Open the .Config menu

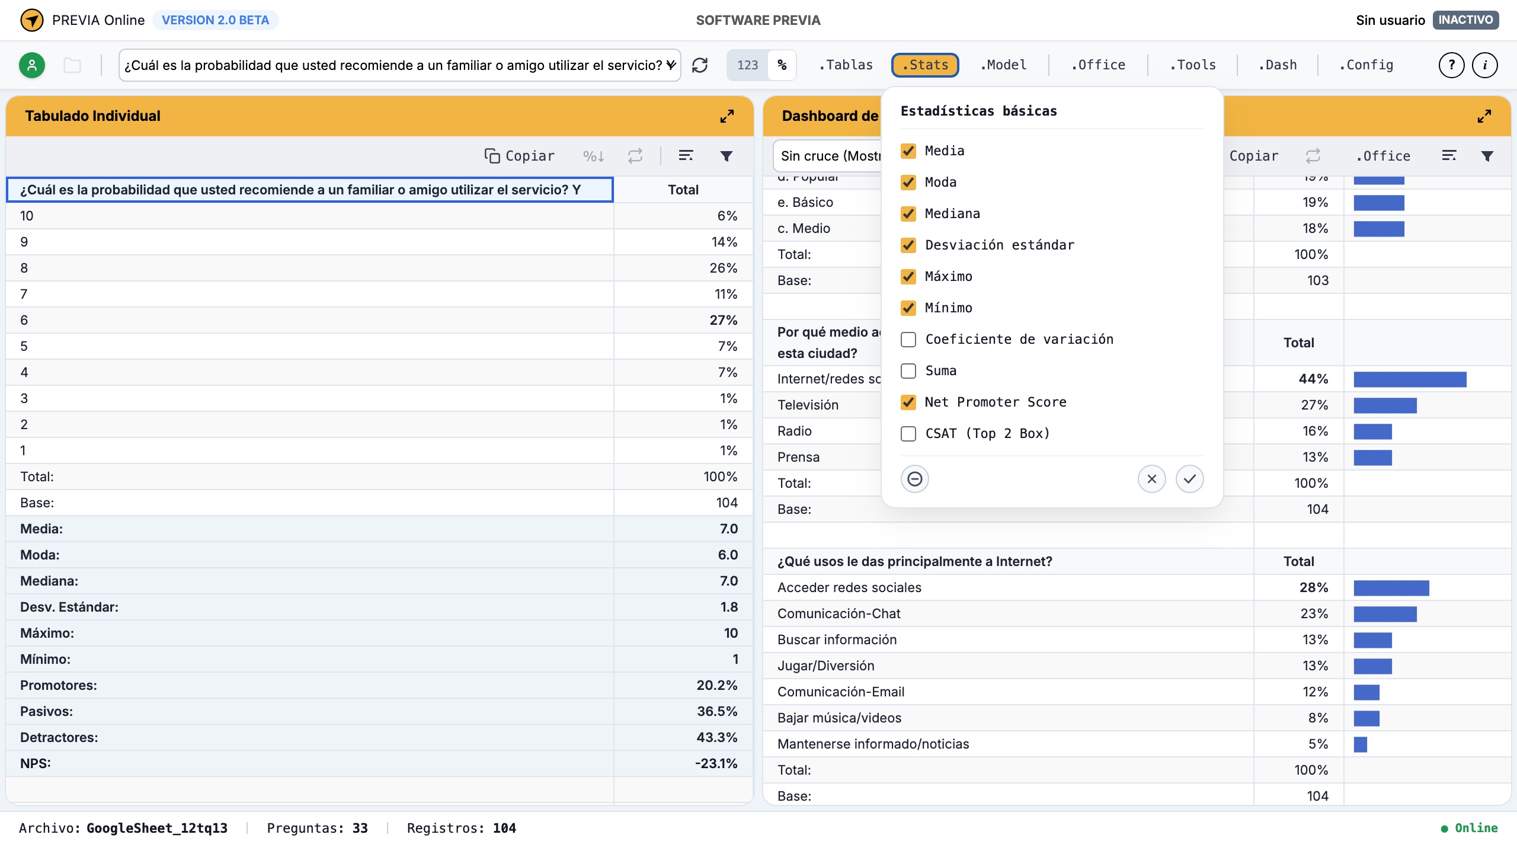(1366, 65)
